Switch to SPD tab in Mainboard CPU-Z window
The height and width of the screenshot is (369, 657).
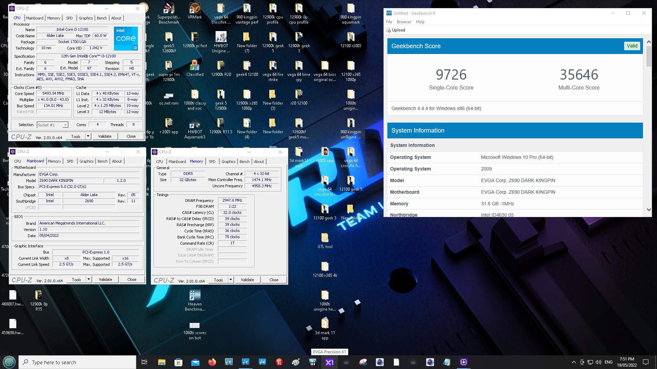[x=70, y=161]
